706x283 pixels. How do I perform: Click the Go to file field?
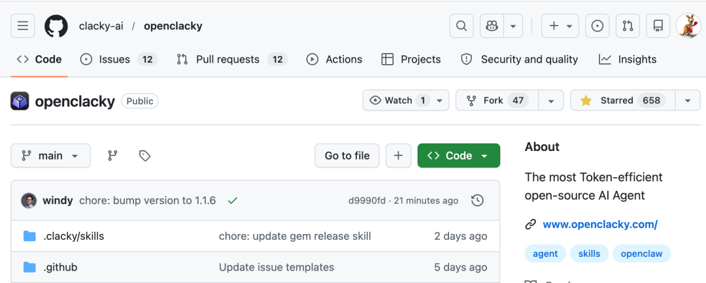347,156
